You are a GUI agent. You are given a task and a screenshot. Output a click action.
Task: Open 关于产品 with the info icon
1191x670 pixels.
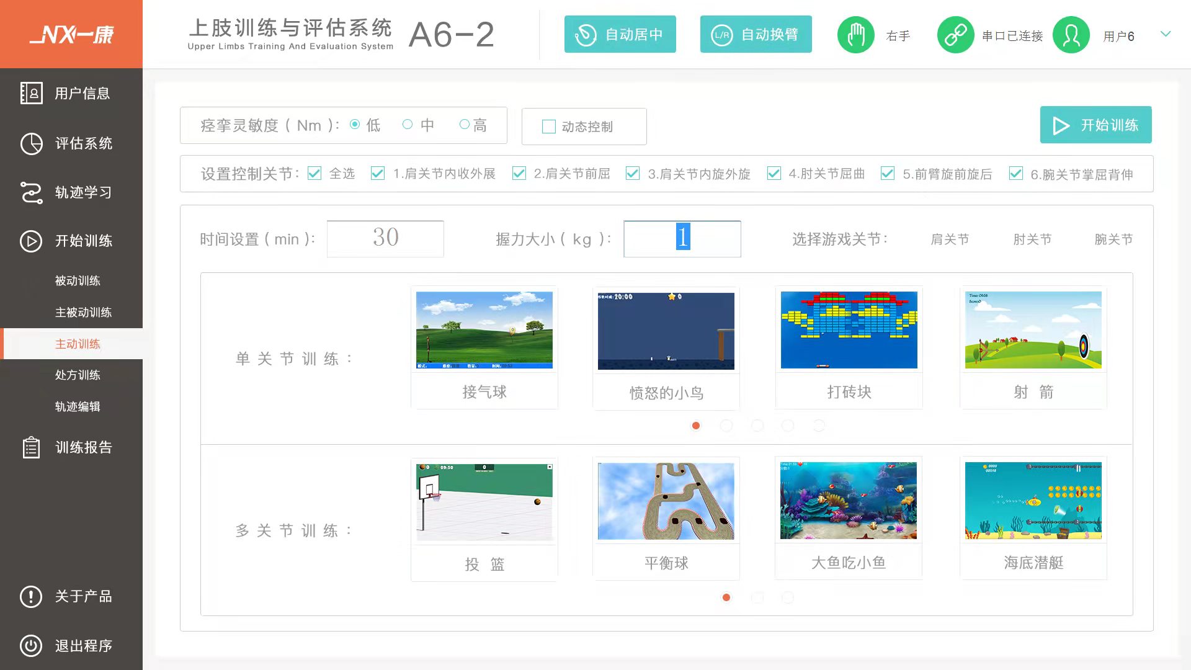pos(31,596)
